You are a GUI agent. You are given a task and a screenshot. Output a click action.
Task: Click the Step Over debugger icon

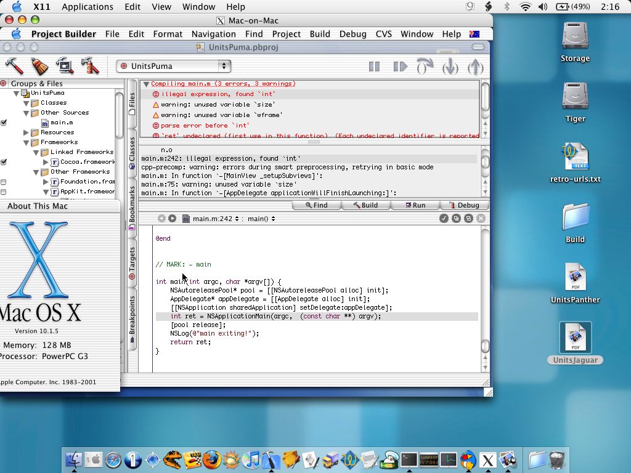(425, 67)
